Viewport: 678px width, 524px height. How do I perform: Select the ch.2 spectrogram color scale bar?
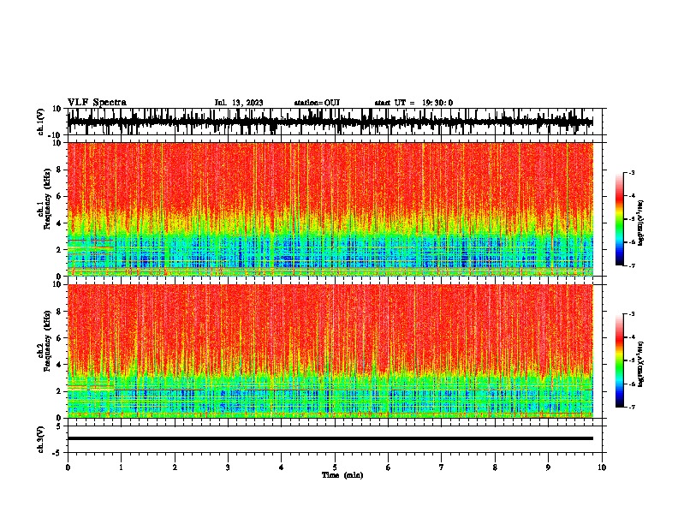click(x=620, y=360)
